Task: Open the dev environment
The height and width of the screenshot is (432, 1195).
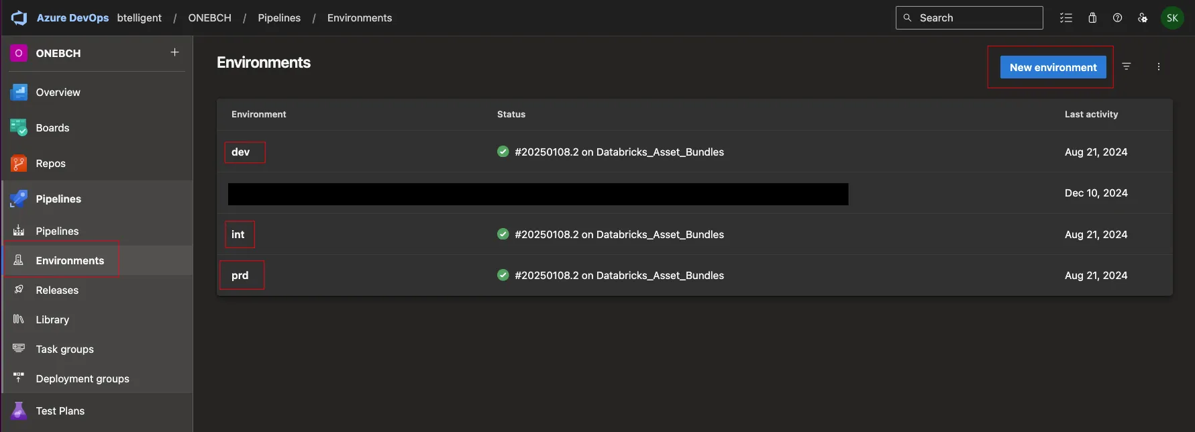Action: [x=241, y=152]
